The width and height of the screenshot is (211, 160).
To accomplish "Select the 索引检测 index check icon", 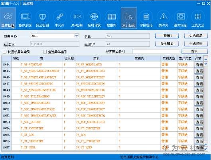I will pyautogui.click(x=129, y=18).
